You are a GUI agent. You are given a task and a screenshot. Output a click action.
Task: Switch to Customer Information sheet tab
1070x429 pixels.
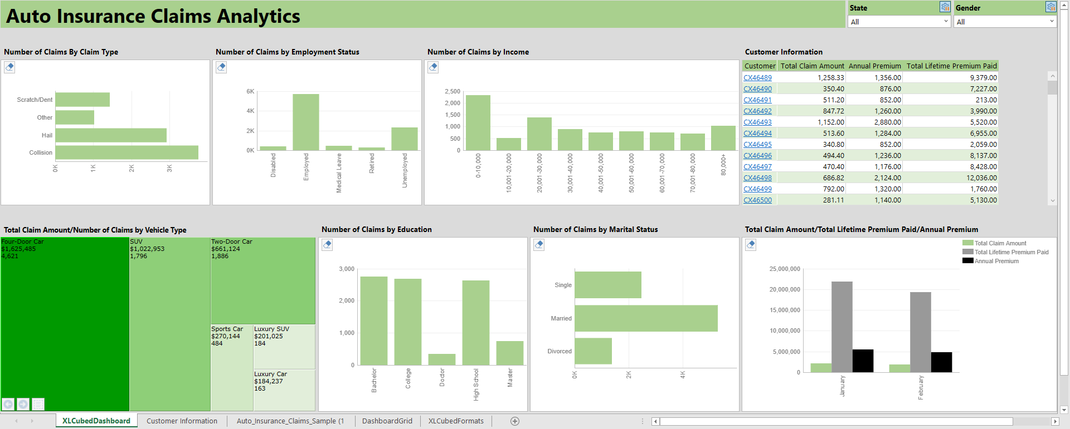(x=182, y=421)
